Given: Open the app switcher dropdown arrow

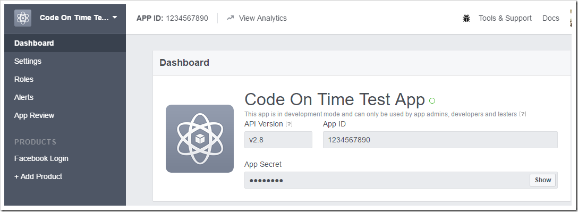Looking at the screenshot, I should [x=115, y=18].
